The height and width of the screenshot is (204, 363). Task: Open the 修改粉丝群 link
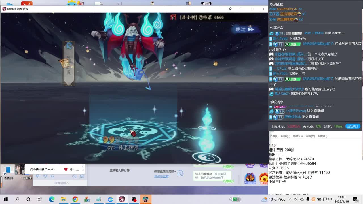coord(161,176)
